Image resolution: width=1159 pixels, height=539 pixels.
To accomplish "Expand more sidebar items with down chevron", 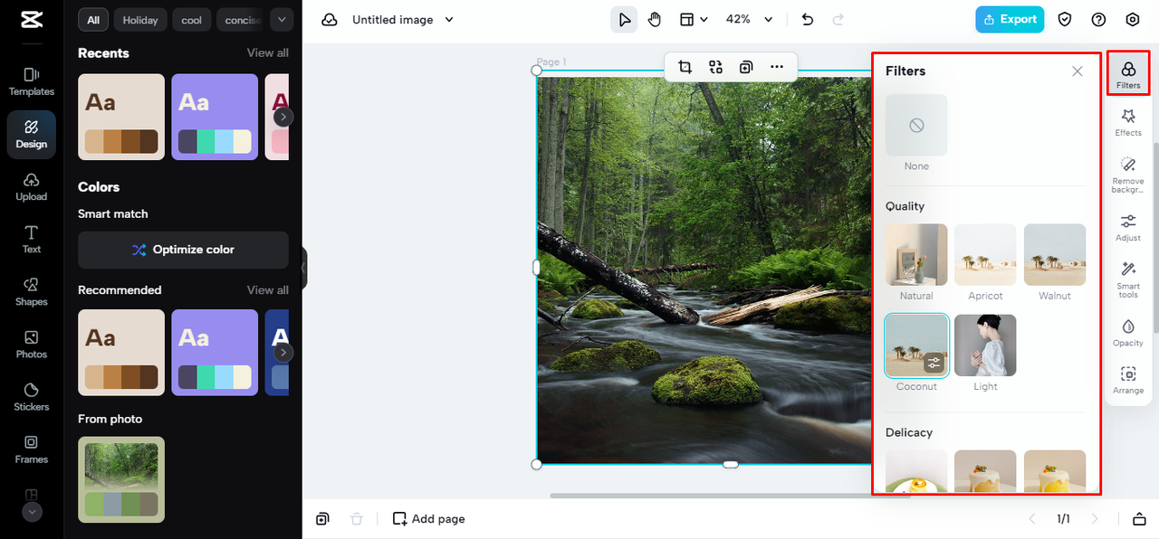I will [32, 512].
